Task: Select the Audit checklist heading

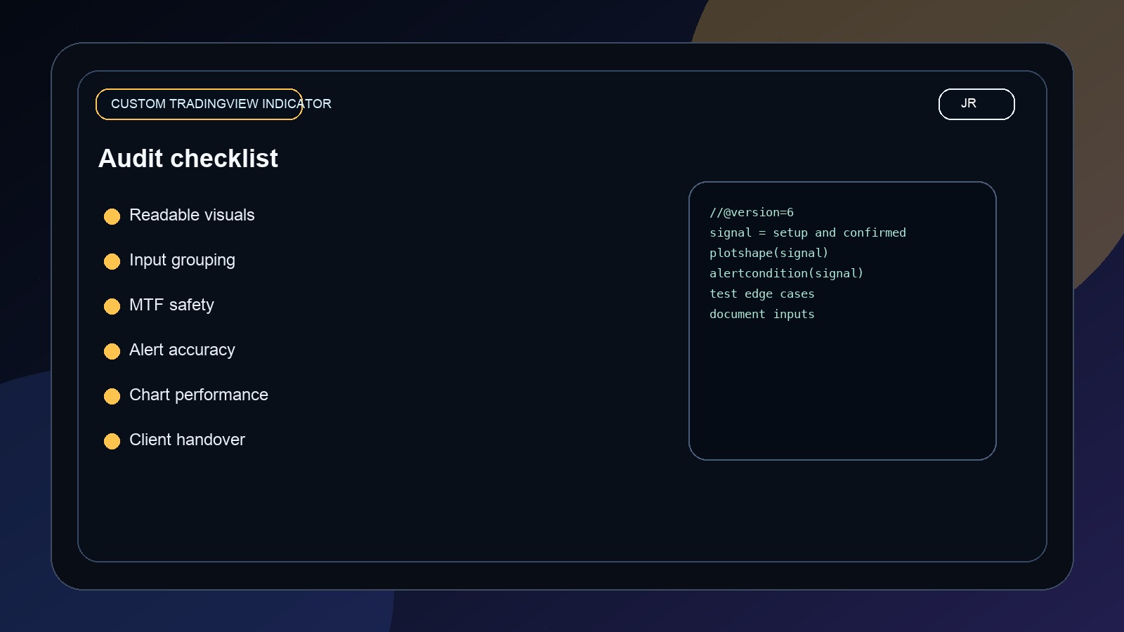Action: point(188,159)
